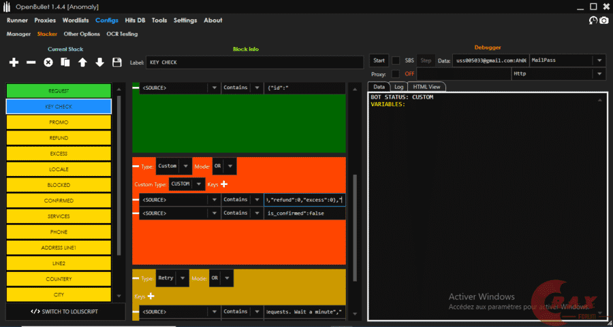
Task: Open the Settings menu
Action: pyautogui.click(x=185, y=20)
